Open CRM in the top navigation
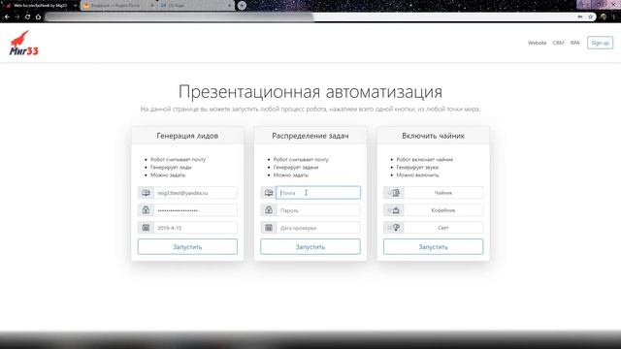The height and width of the screenshot is (349, 621). pyautogui.click(x=559, y=43)
